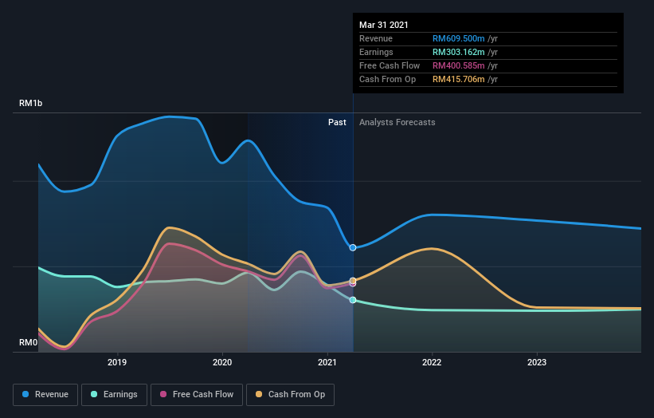Click the orange Cash From Op data marker
This screenshot has height=418, width=654.
click(353, 281)
